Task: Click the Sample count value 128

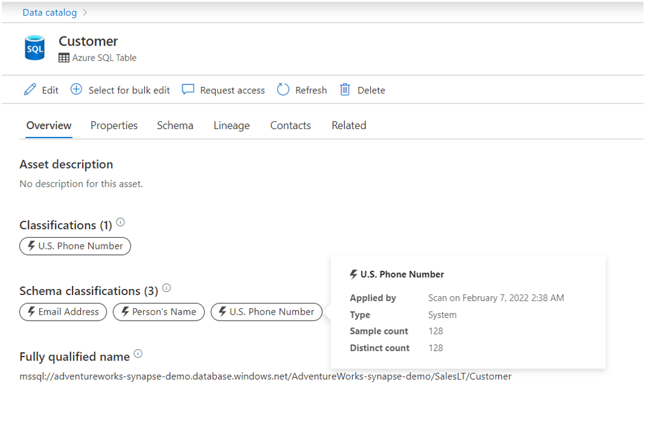Action: (435, 331)
